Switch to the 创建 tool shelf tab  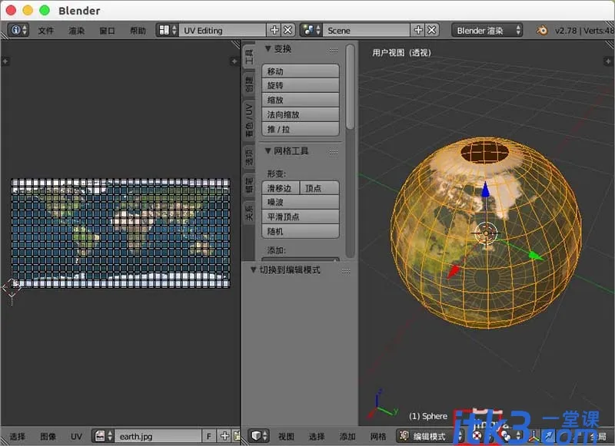(249, 84)
